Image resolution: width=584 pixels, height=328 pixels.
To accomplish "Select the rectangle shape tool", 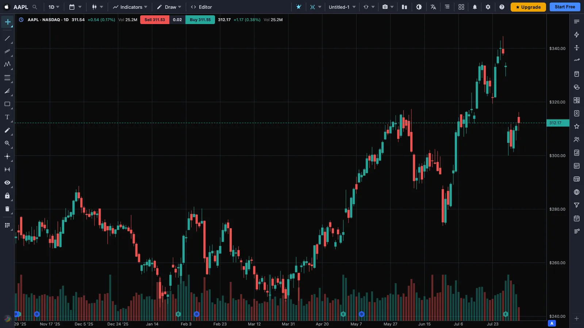I will click(7, 104).
